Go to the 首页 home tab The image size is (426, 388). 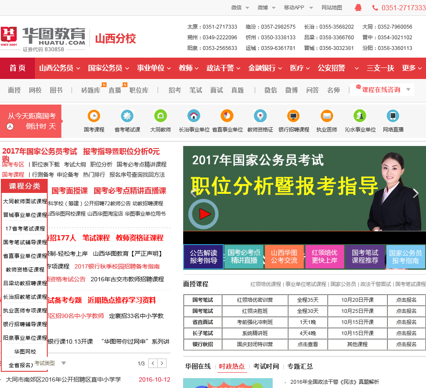point(17,68)
